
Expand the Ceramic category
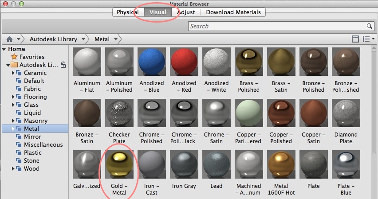coord(13,73)
